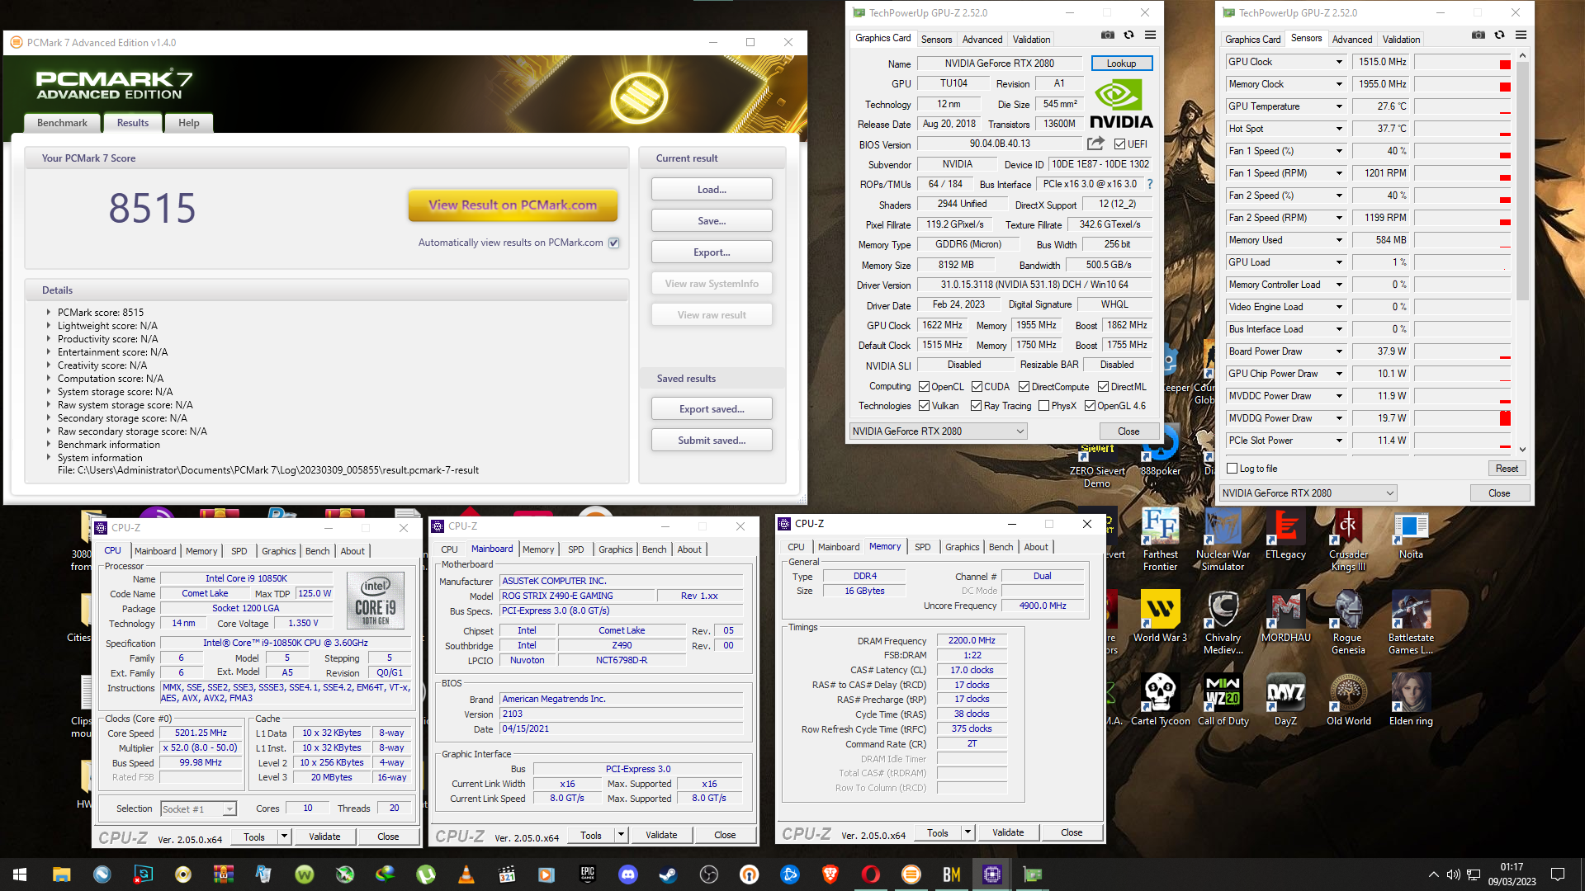This screenshot has height=891, width=1585.
Task: Open Old World desktop shortcut
Action: tap(1348, 700)
